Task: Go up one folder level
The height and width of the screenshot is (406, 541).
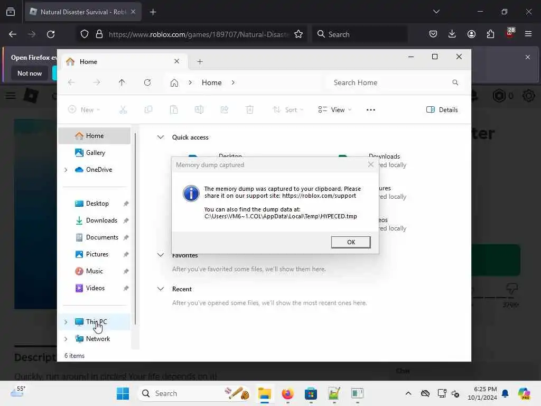Action: [122, 82]
